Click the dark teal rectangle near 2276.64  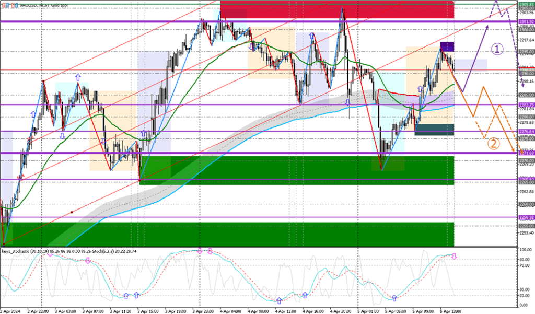(434, 130)
